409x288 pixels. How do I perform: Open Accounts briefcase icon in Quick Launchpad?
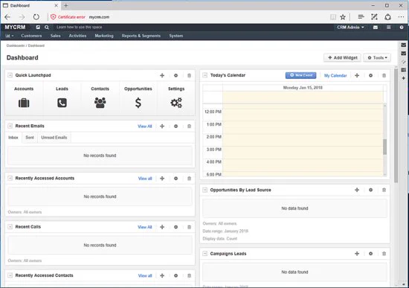click(x=24, y=103)
